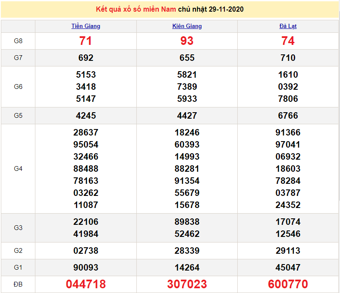This screenshot has height=293, width=340.
Task: Select the red G8 number 71
Action: click(x=86, y=41)
